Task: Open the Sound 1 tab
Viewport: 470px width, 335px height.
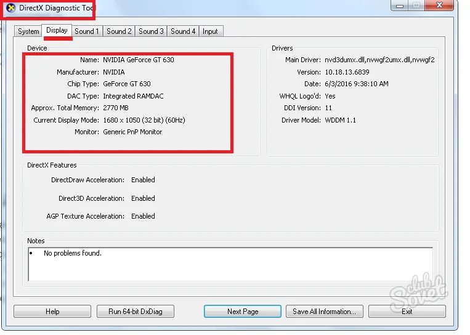Action: pyautogui.click(x=87, y=31)
